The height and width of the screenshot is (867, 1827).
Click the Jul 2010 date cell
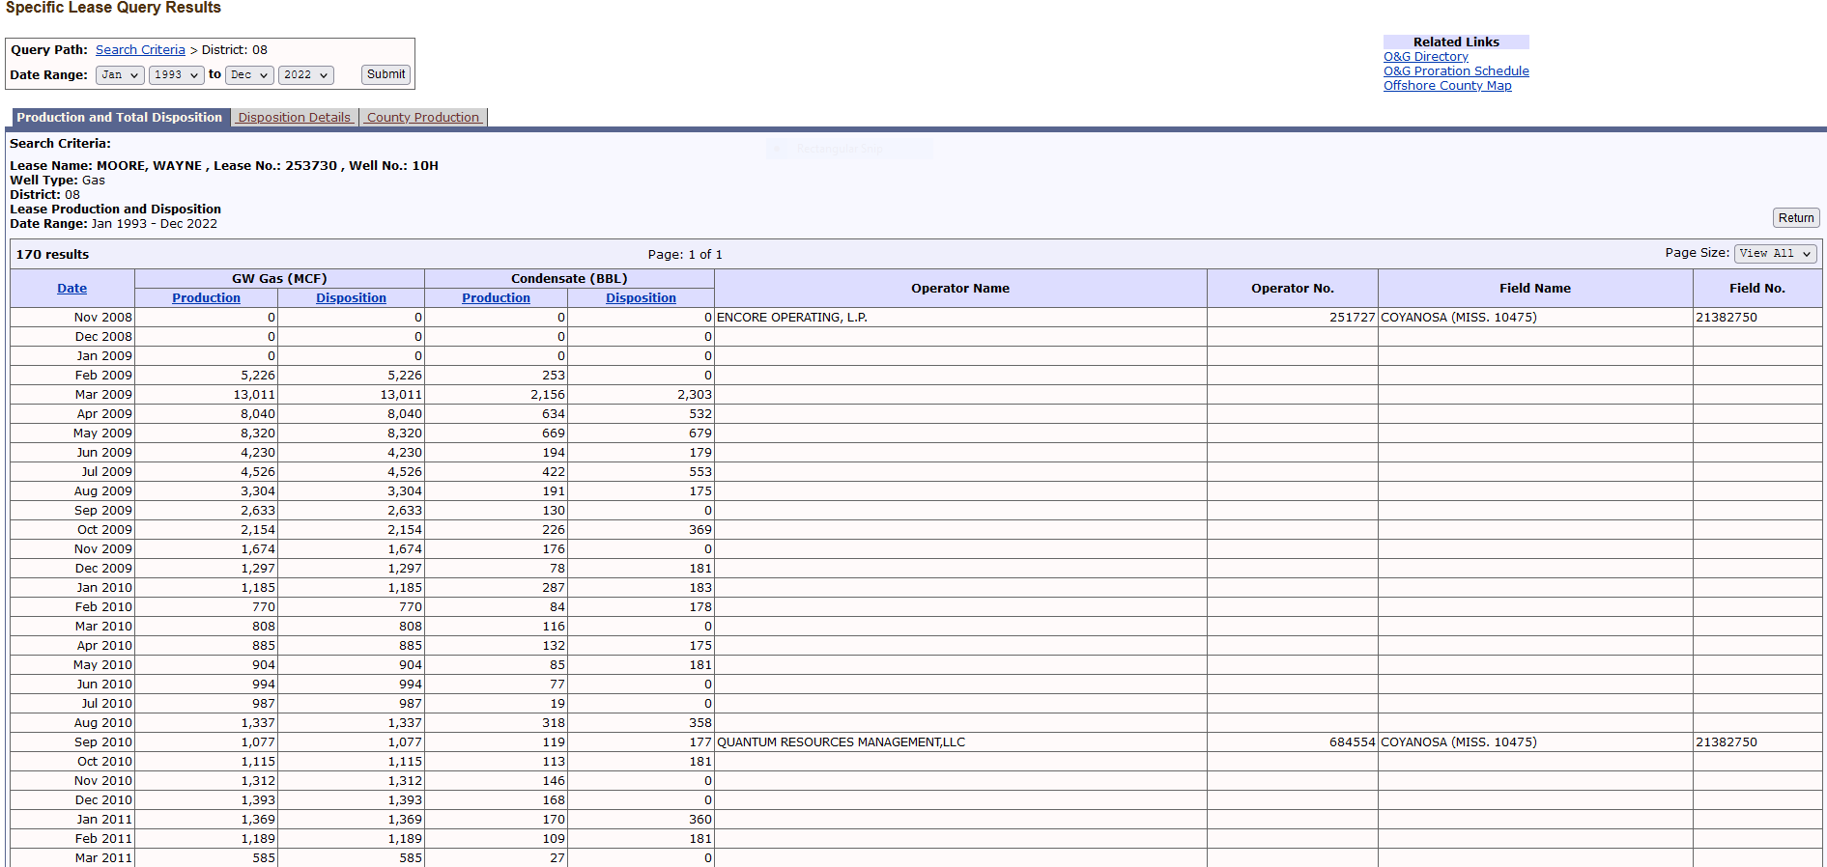click(72, 704)
